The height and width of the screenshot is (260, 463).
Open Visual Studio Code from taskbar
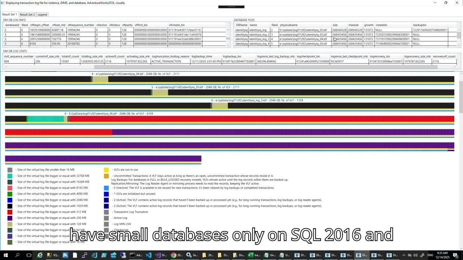[x=149, y=255]
